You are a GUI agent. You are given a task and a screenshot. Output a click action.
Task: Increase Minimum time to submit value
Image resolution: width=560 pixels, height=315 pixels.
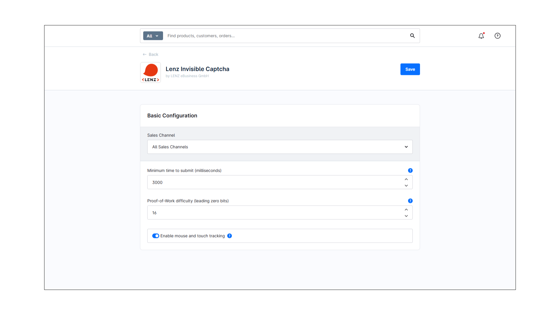(406, 179)
